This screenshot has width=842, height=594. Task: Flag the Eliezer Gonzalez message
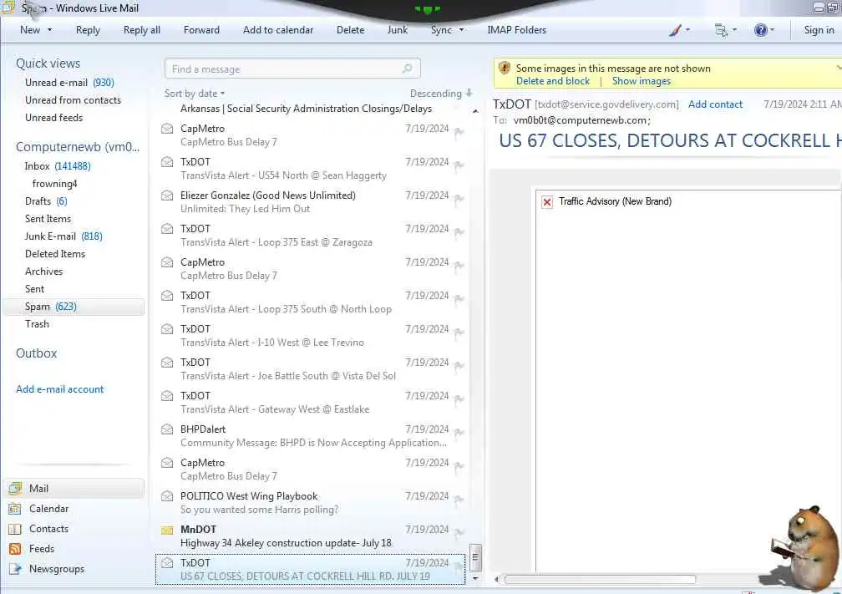[459, 199]
